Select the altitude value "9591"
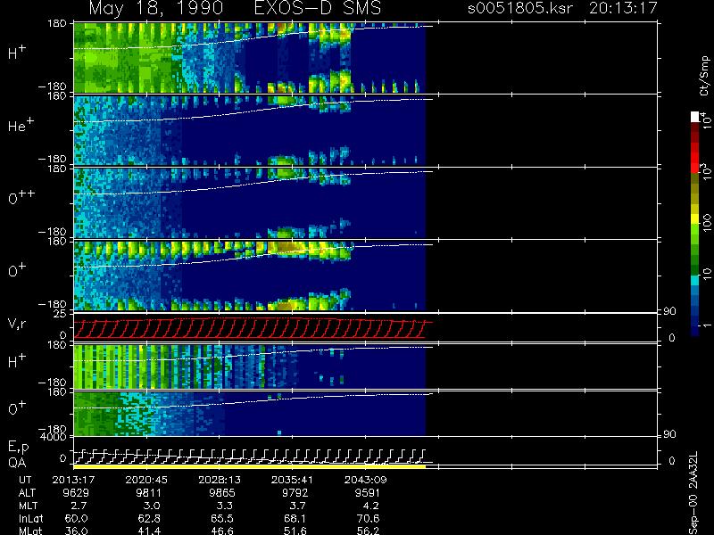 click(368, 493)
